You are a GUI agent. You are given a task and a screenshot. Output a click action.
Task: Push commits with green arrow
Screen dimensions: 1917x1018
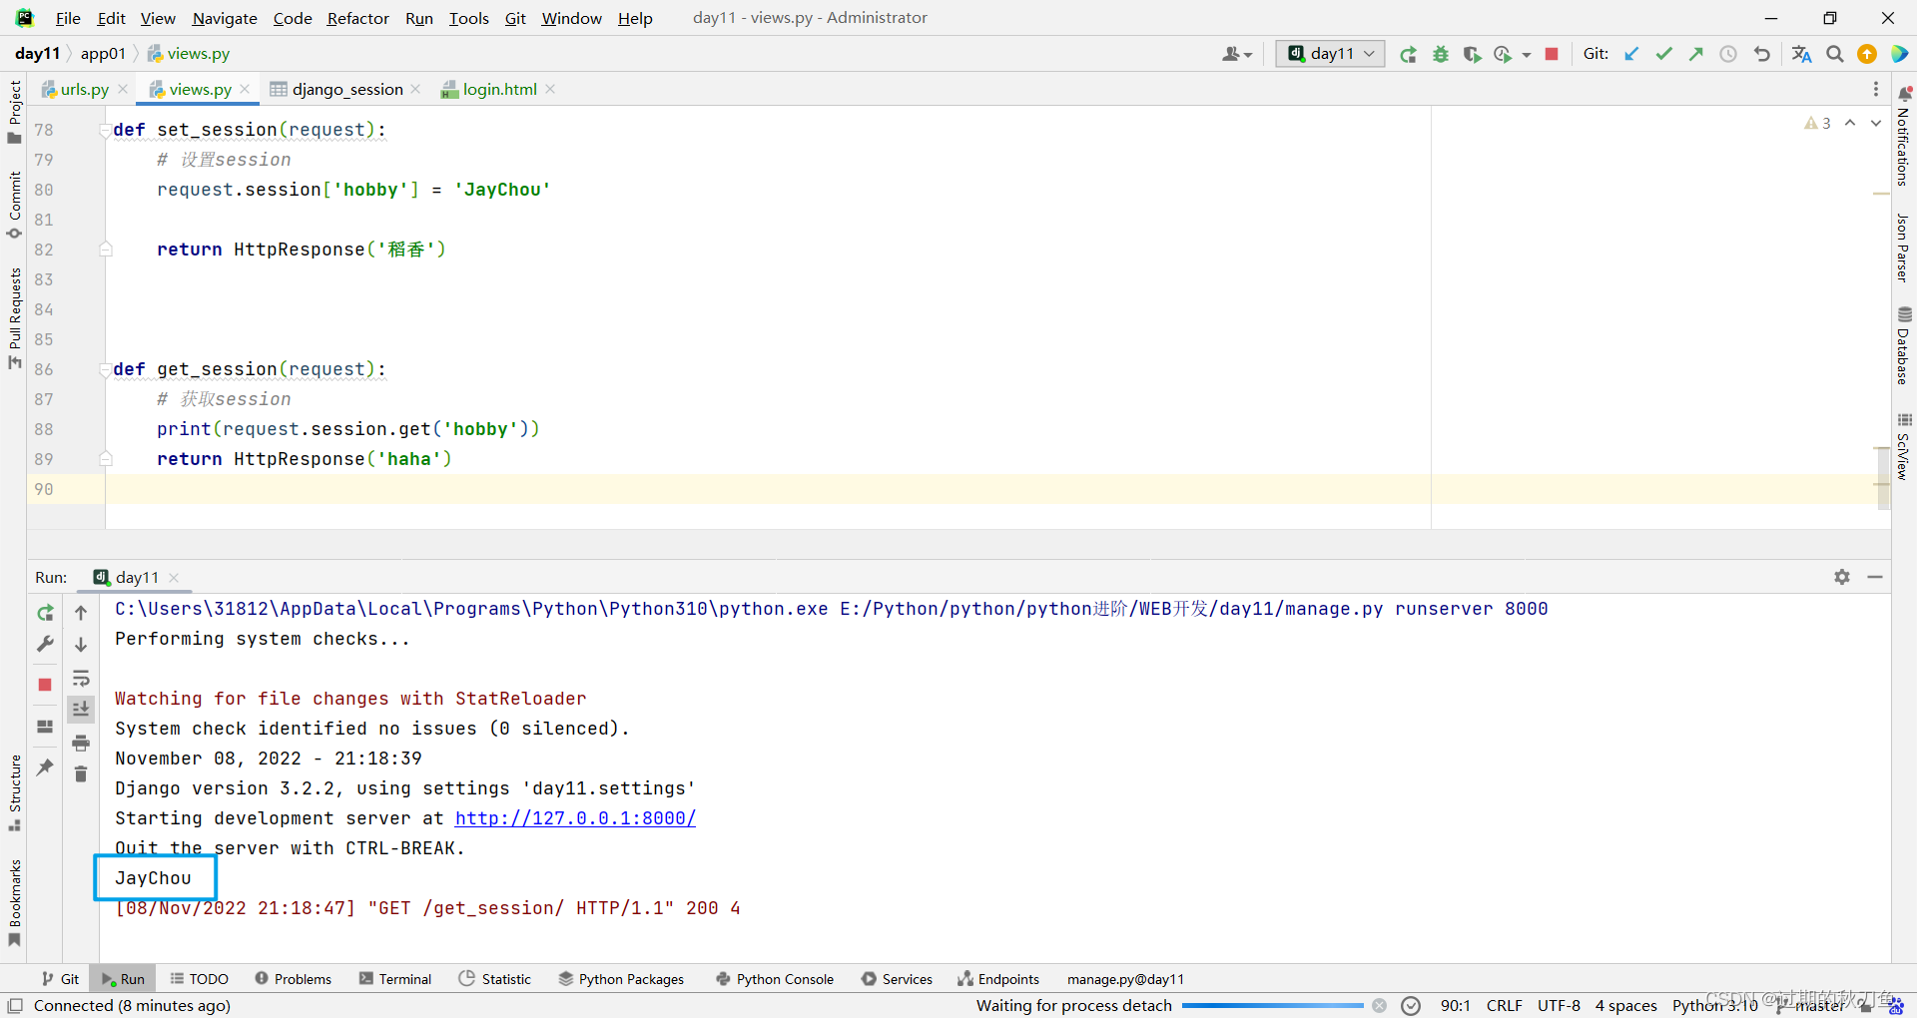pyautogui.click(x=1695, y=54)
